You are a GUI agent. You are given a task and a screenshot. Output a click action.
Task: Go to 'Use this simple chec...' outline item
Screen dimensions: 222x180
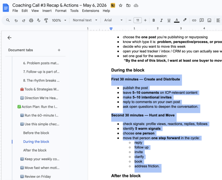coord(40,124)
